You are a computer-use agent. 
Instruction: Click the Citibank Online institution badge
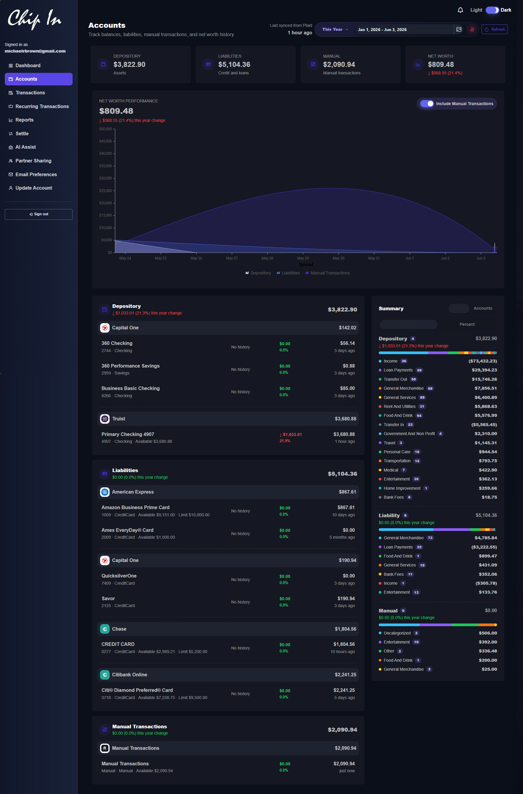[x=105, y=675]
